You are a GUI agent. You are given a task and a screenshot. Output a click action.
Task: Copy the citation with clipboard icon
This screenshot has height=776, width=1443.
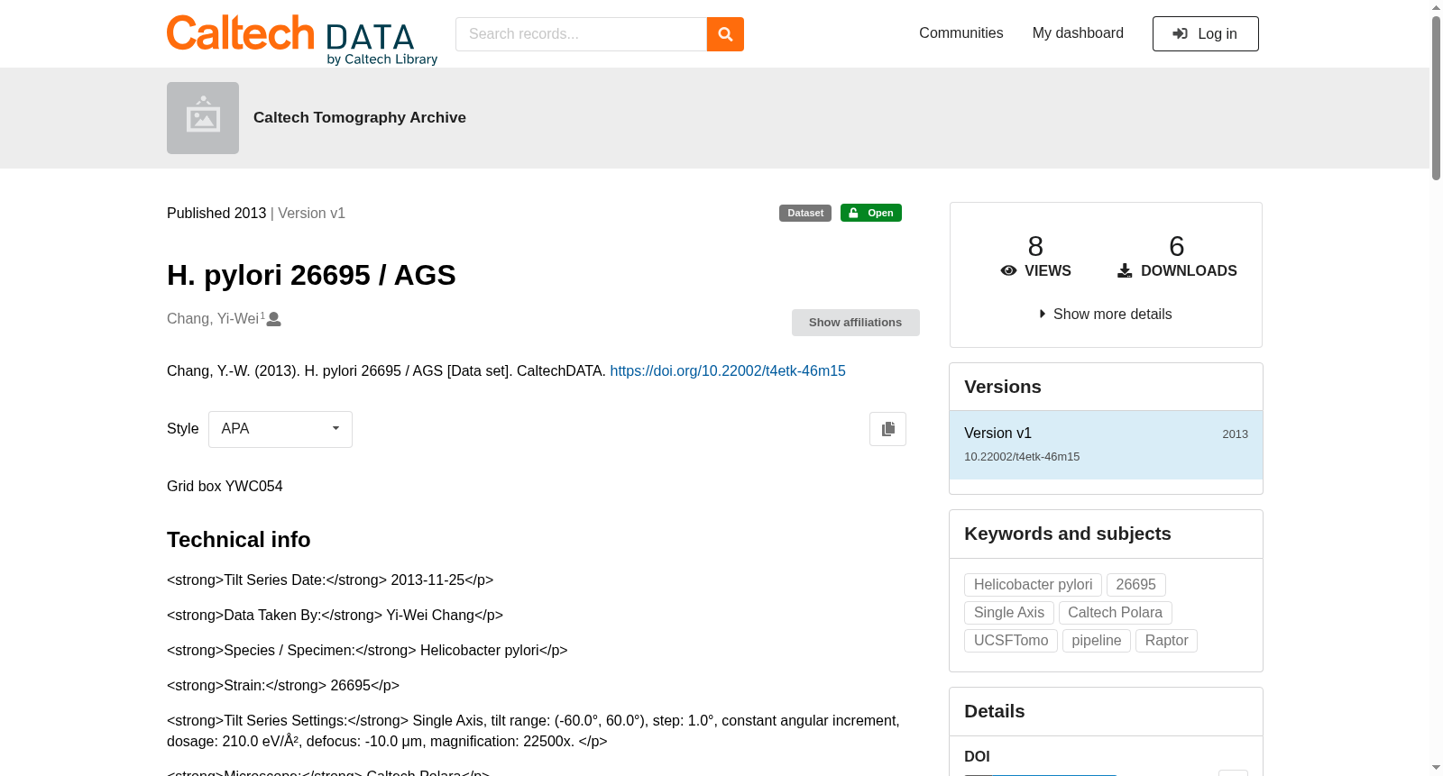coord(887,429)
